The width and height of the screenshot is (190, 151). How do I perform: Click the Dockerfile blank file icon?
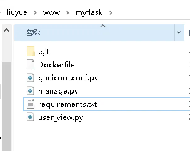(31, 65)
